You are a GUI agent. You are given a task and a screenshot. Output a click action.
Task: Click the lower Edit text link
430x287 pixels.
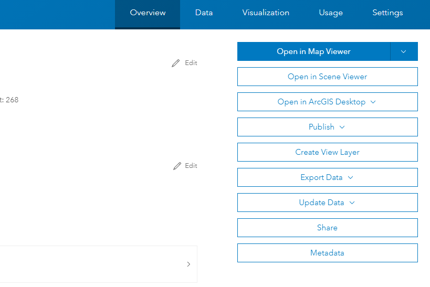pos(191,166)
